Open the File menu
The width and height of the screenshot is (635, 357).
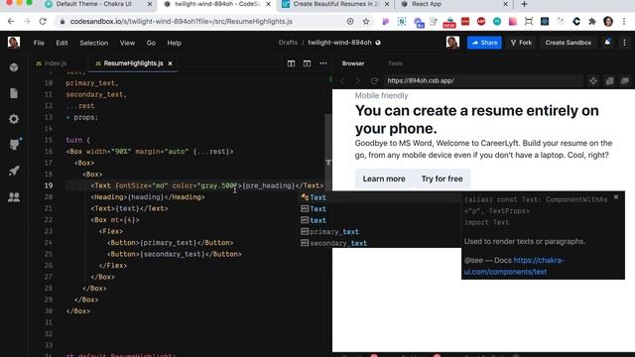[x=39, y=43]
